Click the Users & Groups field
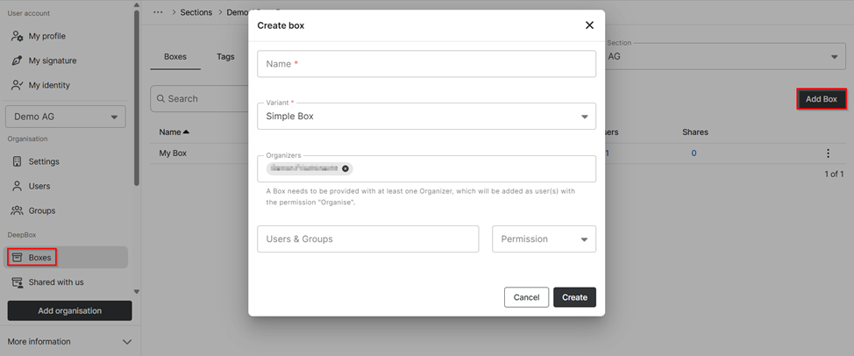 [367, 239]
